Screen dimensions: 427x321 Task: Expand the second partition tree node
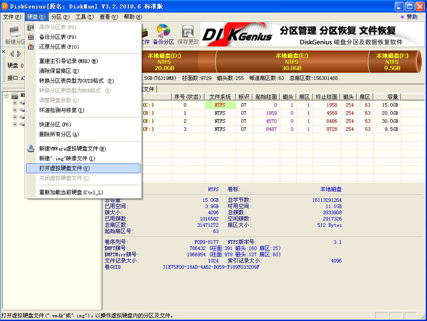click(x=15, y=110)
